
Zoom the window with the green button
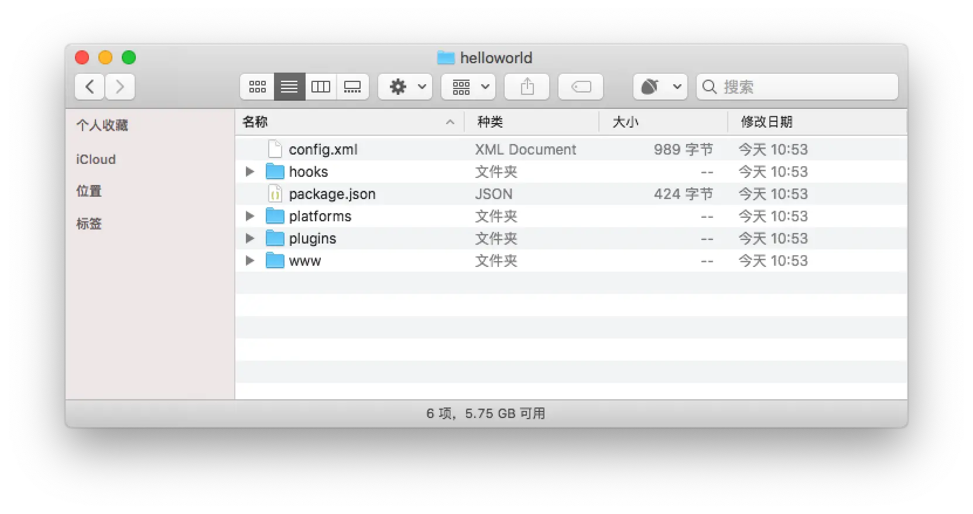(129, 57)
